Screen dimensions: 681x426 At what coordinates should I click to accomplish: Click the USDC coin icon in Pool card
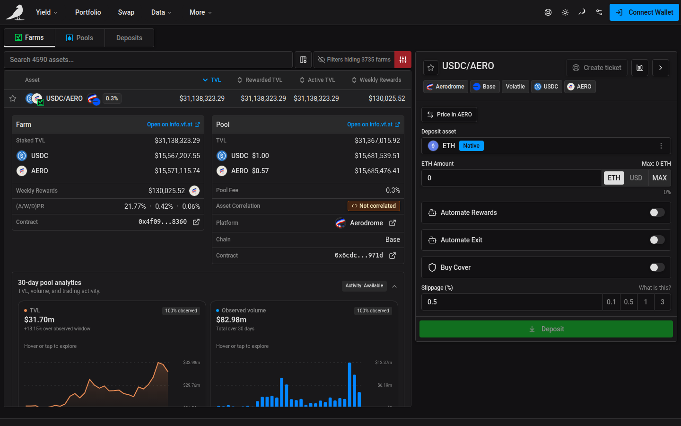tap(222, 156)
